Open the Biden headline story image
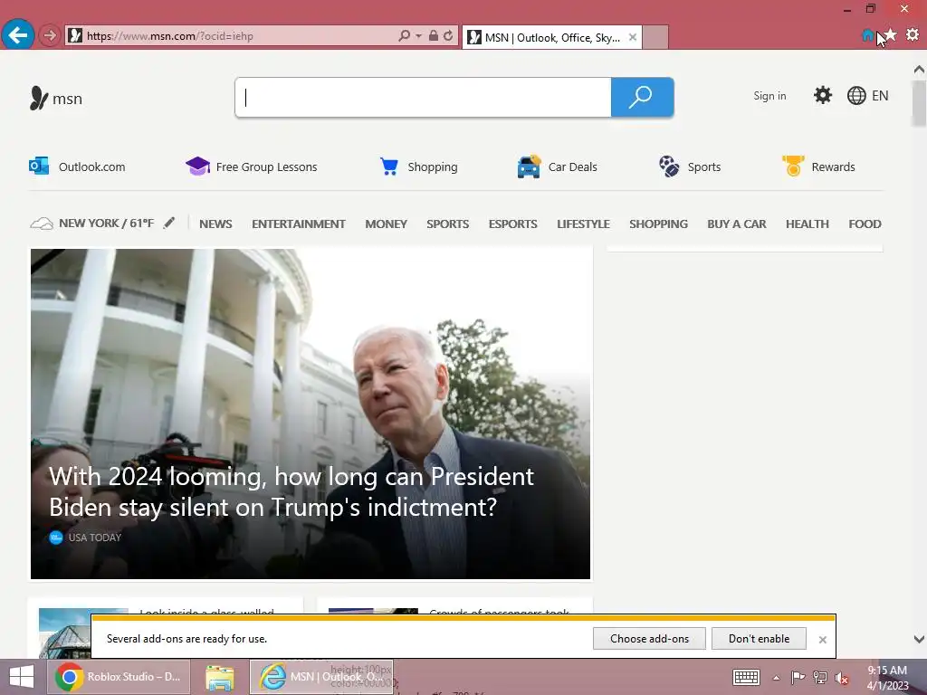Viewport: 927px width, 695px height. pyautogui.click(x=311, y=414)
